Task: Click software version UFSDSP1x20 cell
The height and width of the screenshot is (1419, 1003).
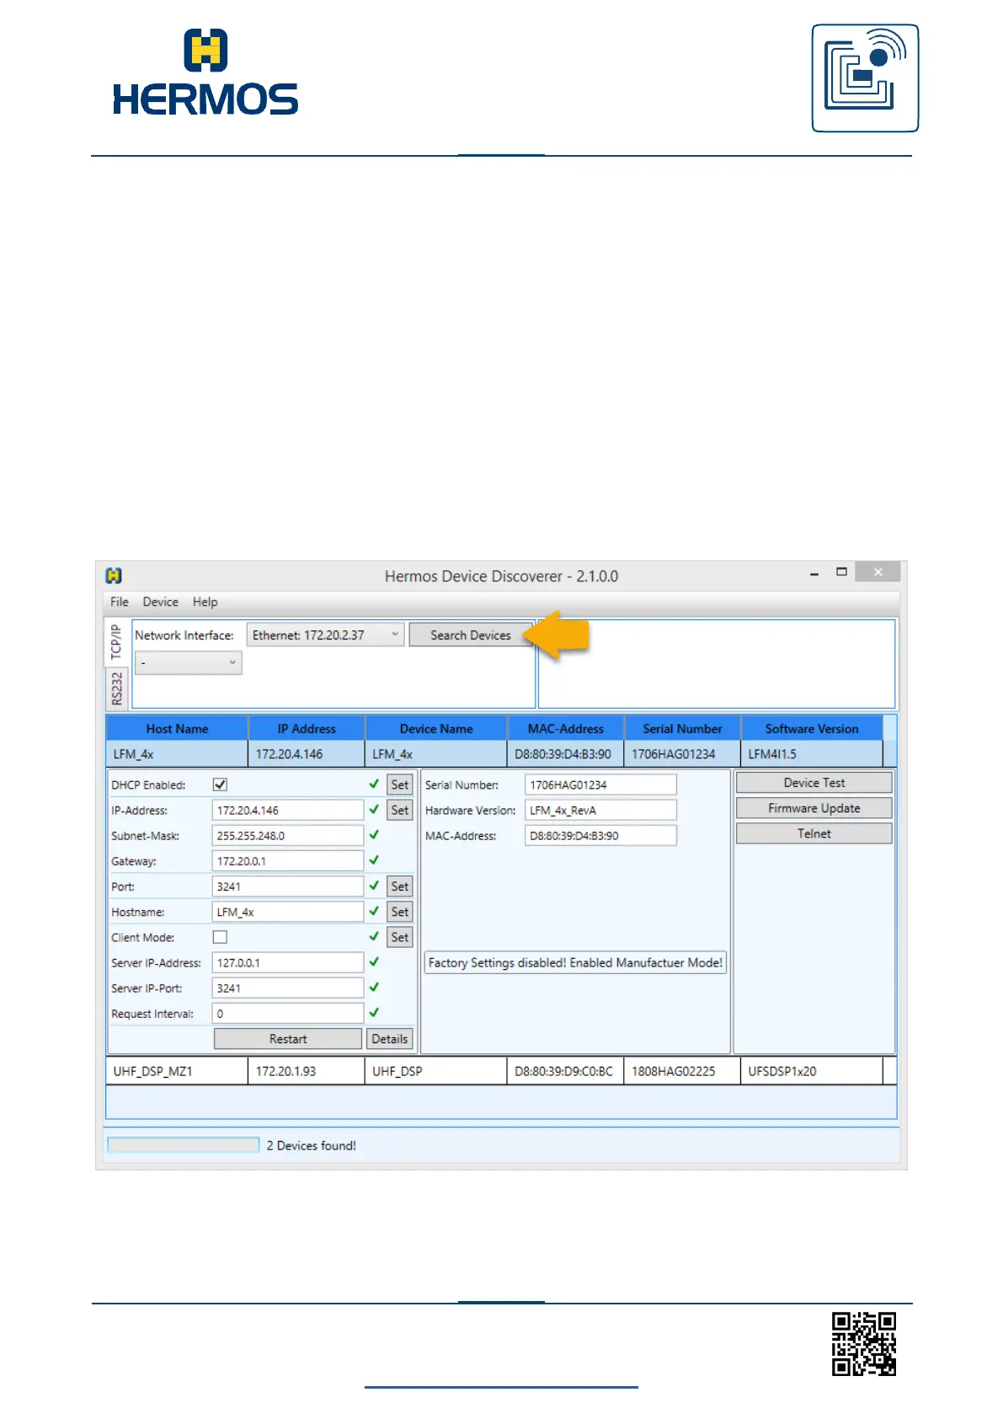Action: pos(812,1071)
